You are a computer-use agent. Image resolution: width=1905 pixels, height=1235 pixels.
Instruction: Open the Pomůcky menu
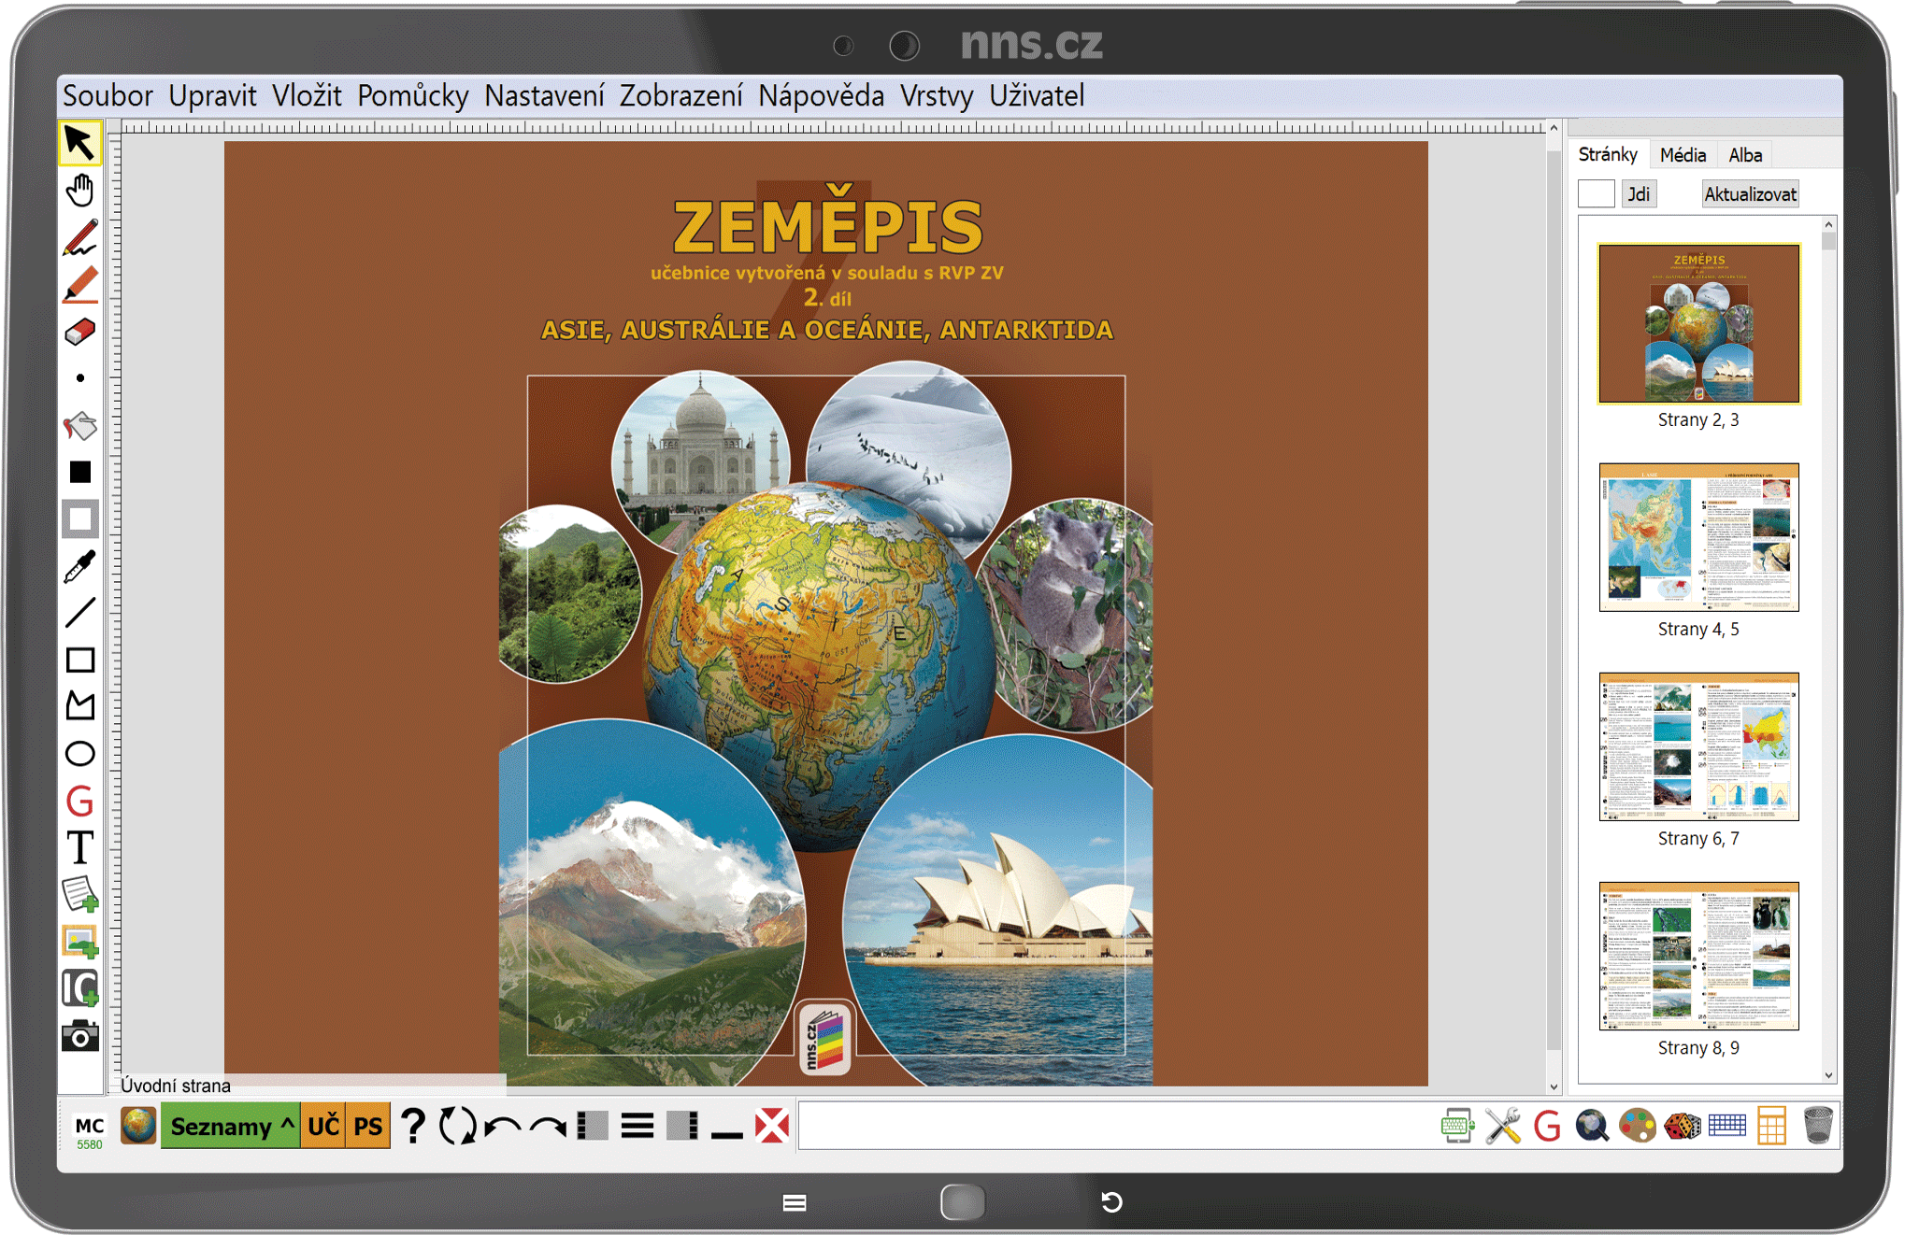(412, 95)
